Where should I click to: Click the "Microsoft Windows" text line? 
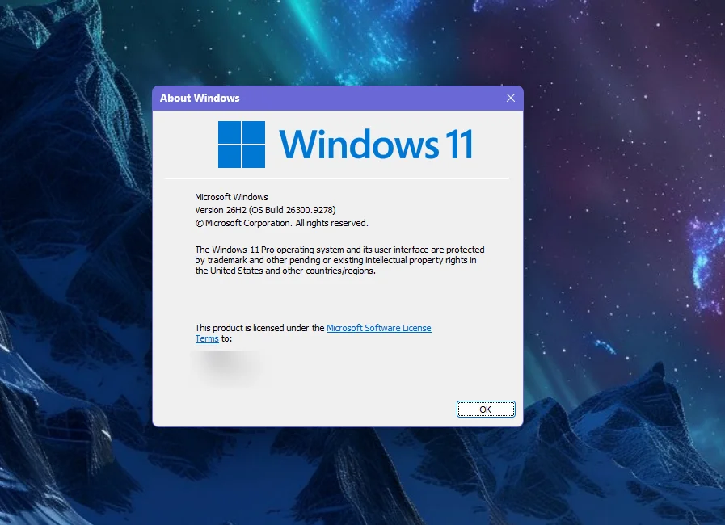[x=231, y=197]
